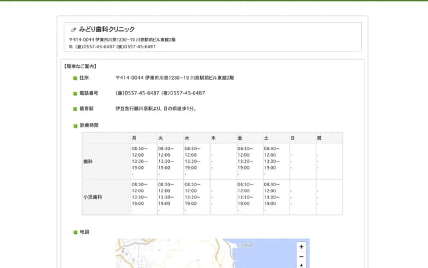Click the 歯科 Friday hours cell
Image resolution: width=428 pixels, height=268 pixels.
pos(249,161)
